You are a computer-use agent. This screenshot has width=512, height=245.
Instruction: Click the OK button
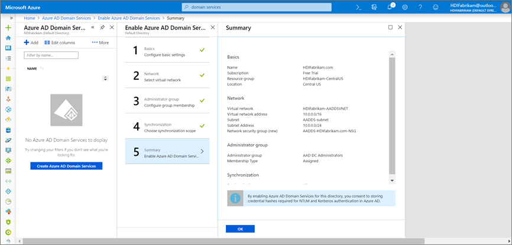pos(240,228)
